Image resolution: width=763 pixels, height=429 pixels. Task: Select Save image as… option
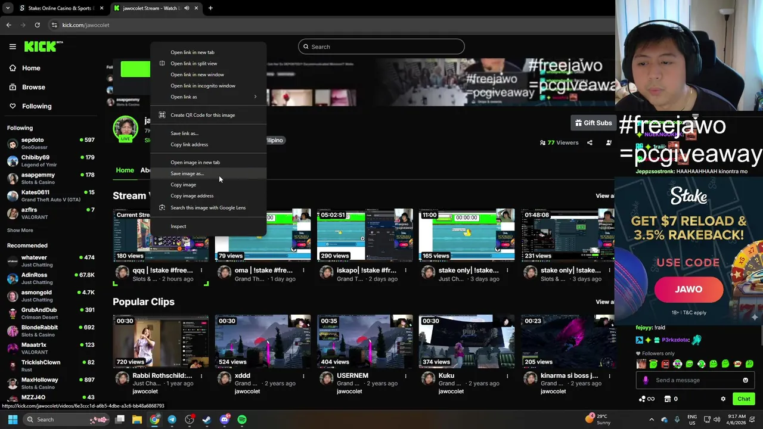[x=208, y=173]
